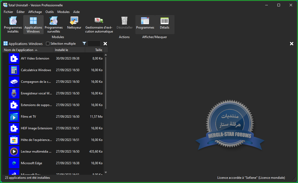Sort by the Installé le column

tap(69, 50)
